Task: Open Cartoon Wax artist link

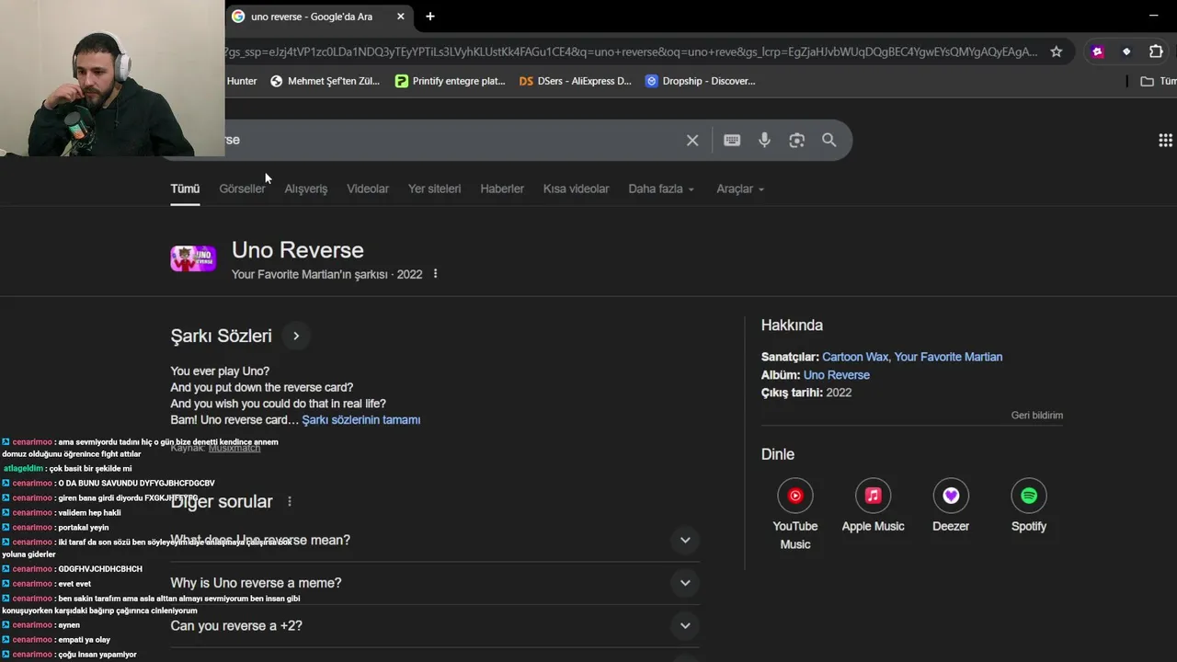Action: (855, 357)
